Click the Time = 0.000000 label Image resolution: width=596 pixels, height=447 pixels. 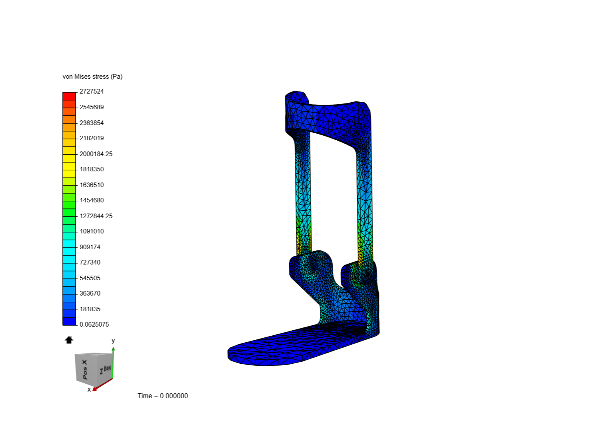click(163, 396)
